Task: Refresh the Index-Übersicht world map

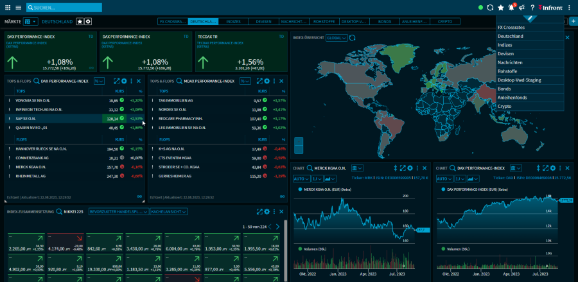Action: (353, 38)
